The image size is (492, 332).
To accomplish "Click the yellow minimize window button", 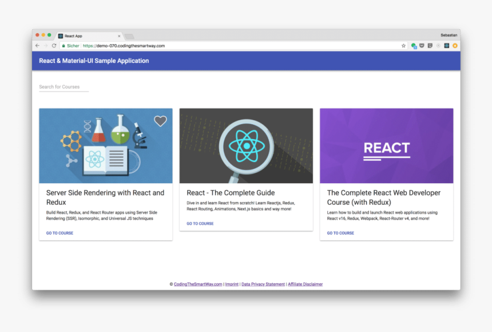I will 43,35.
